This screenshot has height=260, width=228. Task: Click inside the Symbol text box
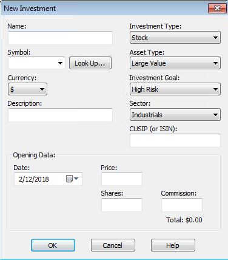pyautogui.click(x=32, y=63)
